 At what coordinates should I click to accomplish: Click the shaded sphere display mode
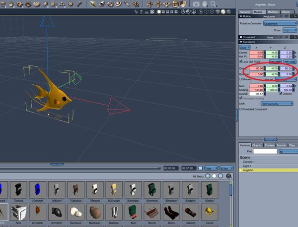223,12
